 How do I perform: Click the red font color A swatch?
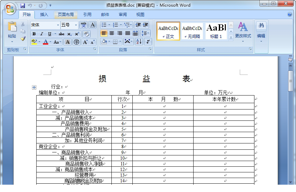tap(46, 42)
